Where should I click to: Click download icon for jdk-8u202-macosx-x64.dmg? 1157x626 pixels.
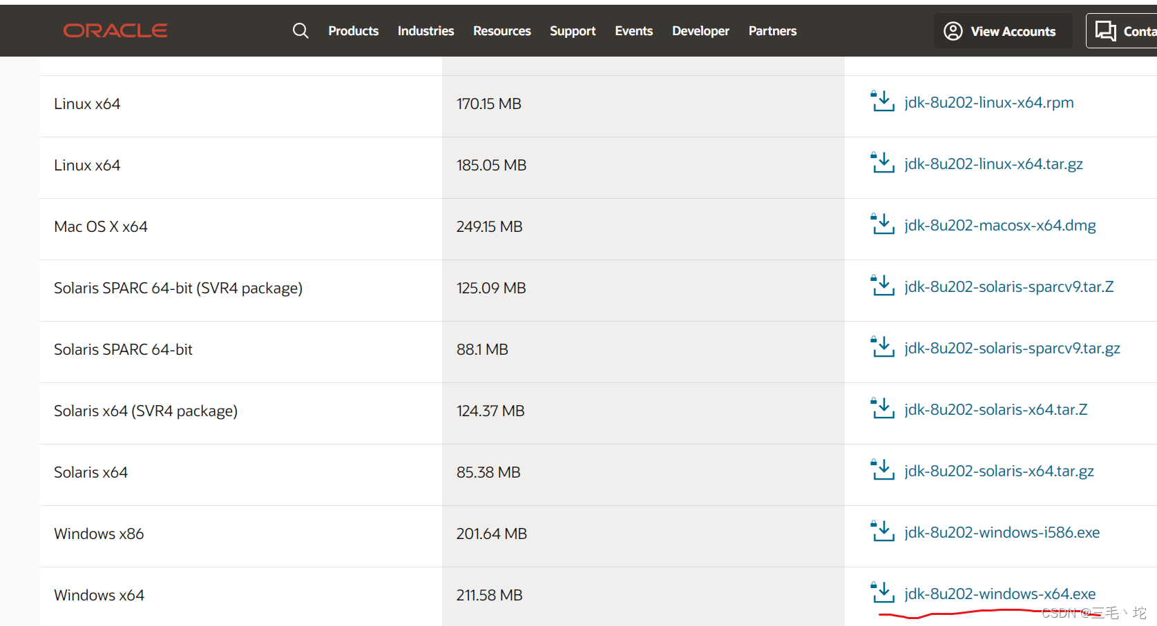click(x=883, y=224)
